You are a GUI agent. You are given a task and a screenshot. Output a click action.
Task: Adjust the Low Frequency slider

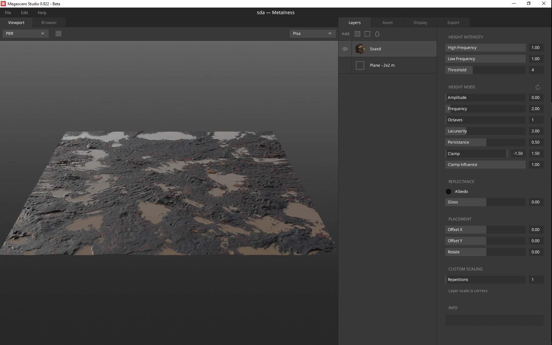pos(485,59)
